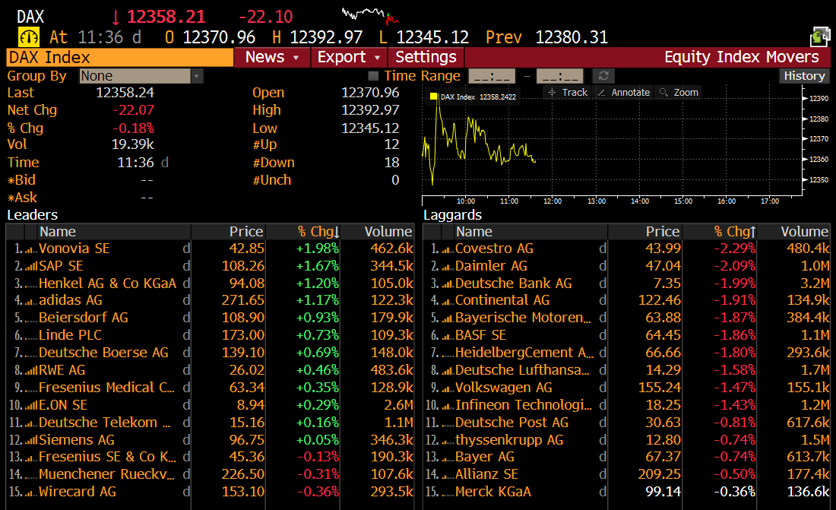Click the volume bar icon beside Daimler AG
Screen dimensions: 836x510
448,266
